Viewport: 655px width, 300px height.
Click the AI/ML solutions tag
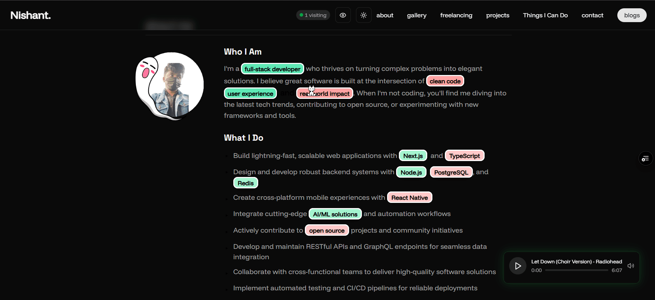tap(335, 214)
